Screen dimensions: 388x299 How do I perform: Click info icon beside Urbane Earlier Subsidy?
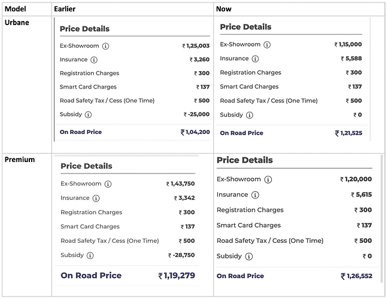(x=89, y=115)
